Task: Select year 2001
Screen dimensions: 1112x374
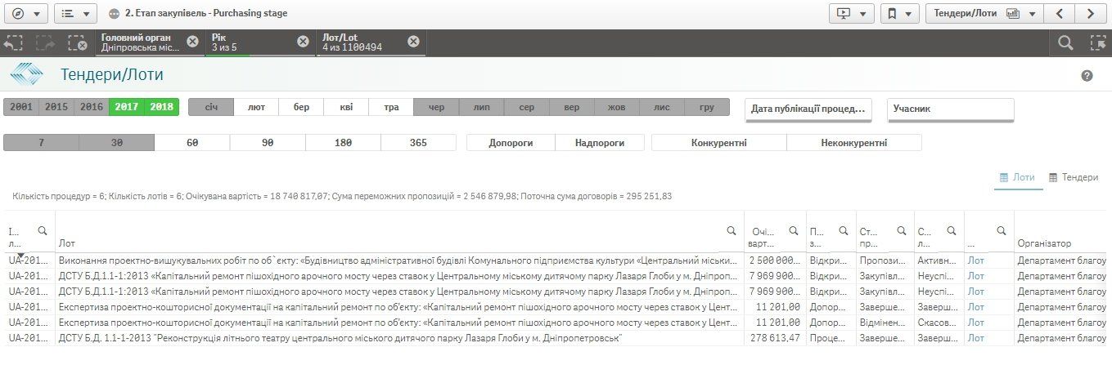Action: (21, 107)
